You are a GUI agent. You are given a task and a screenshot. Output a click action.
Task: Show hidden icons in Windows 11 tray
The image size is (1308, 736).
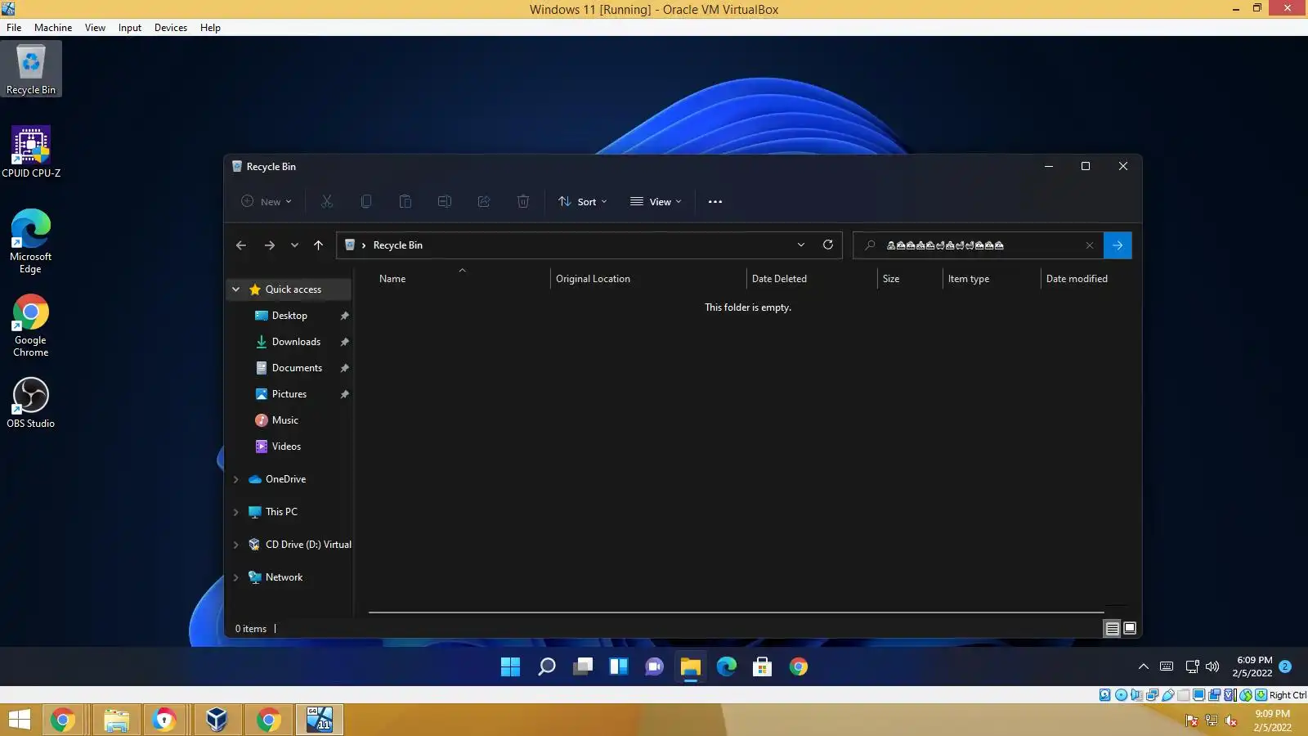point(1144,666)
